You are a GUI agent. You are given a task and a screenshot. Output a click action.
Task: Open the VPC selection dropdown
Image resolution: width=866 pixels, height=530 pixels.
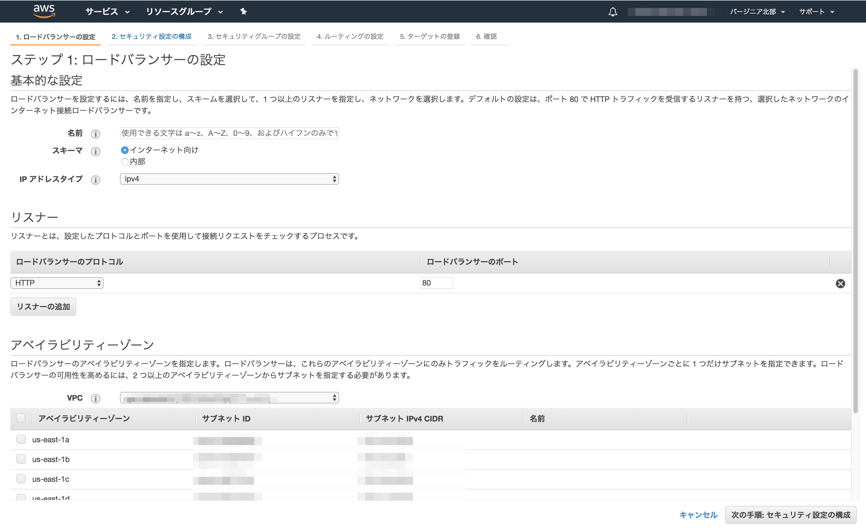pyautogui.click(x=229, y=398)
